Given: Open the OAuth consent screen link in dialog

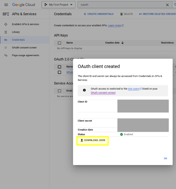Looking at the screenshot, I should pyautogui.click(x=103, y=93).
